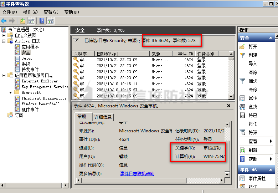Click 查找... binoculars action
278x193 pixels.
tap(255, 107)
